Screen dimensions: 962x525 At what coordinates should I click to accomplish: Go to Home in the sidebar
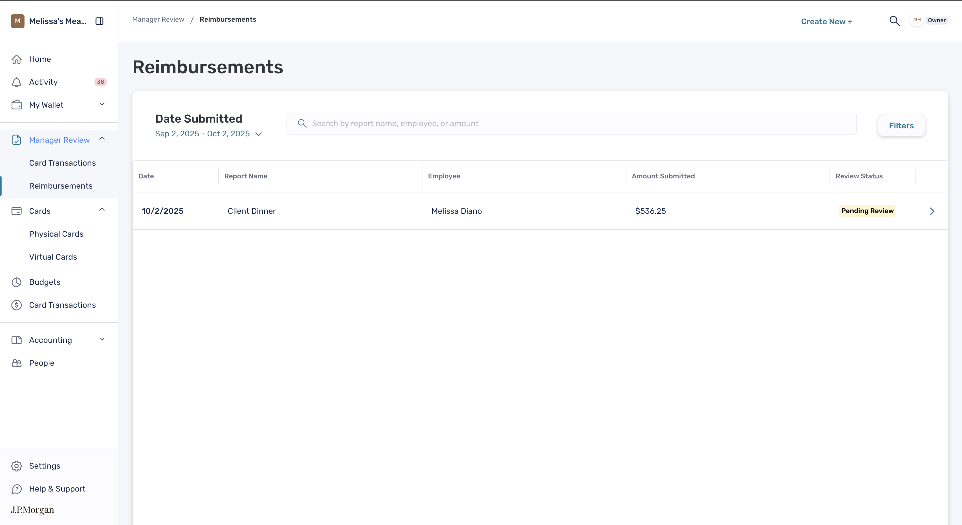tap(40, 59)
